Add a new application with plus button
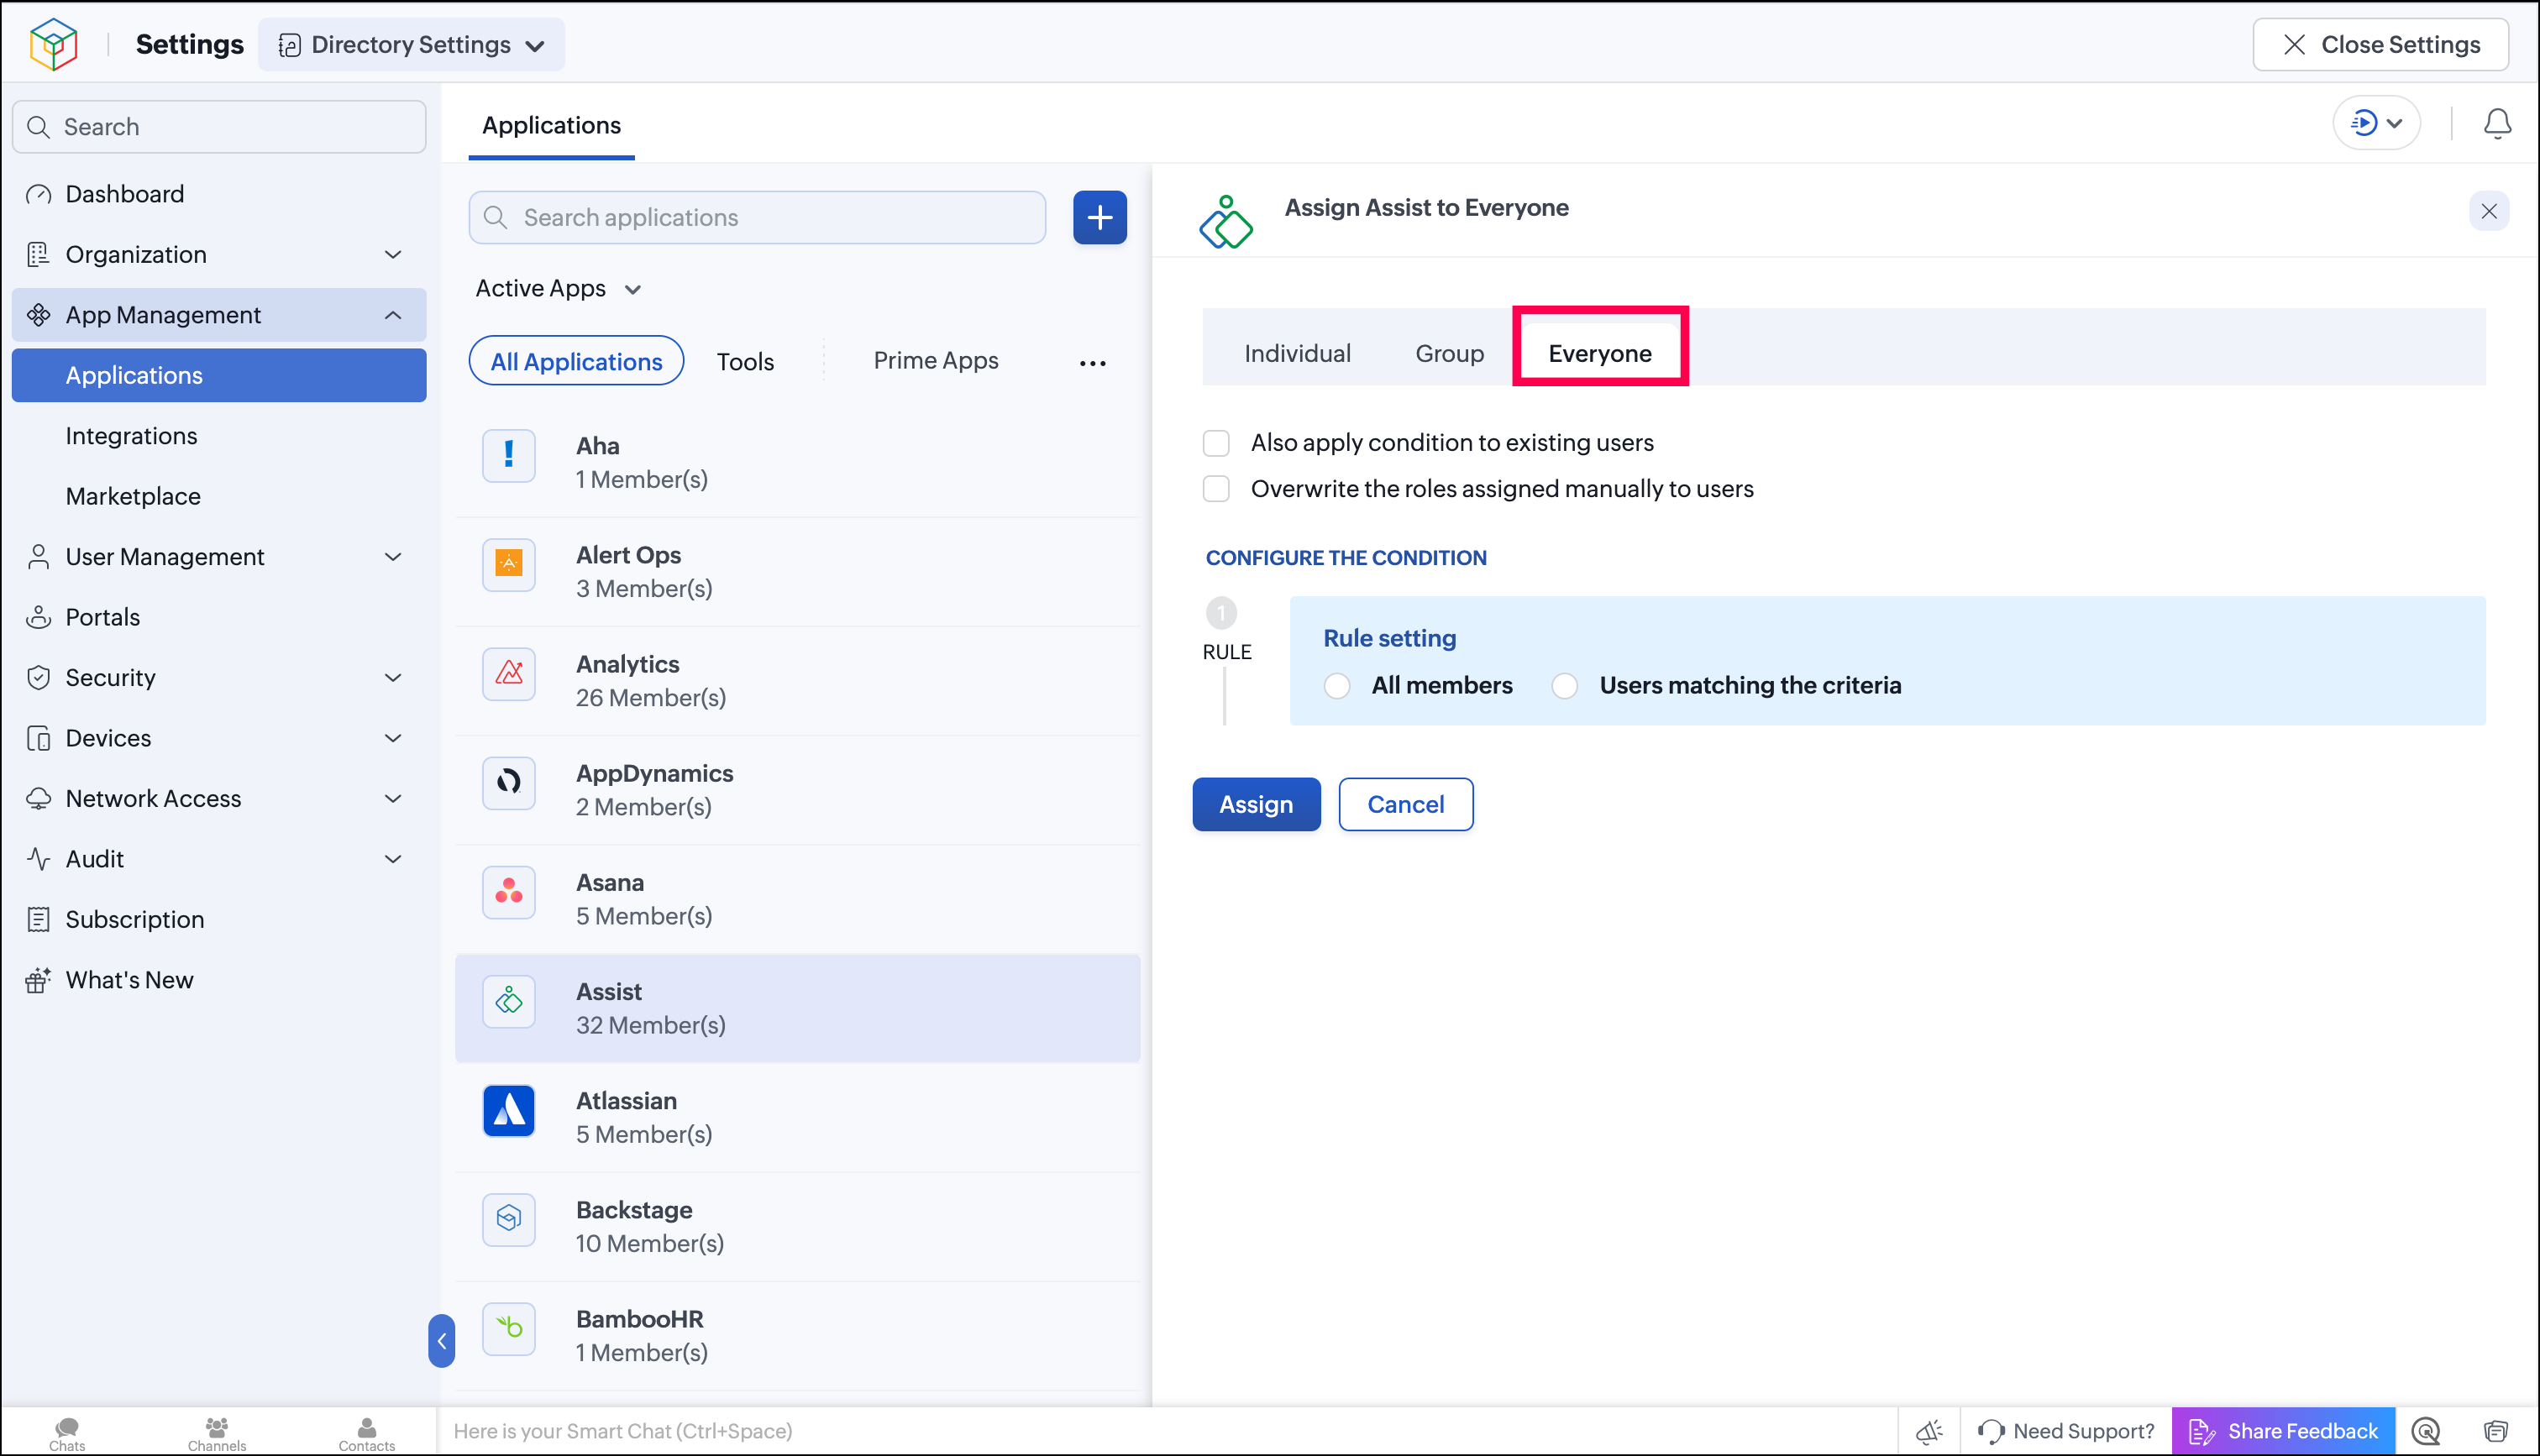The width and height of the screenshot is (2540, 1456). point(1100,217)
